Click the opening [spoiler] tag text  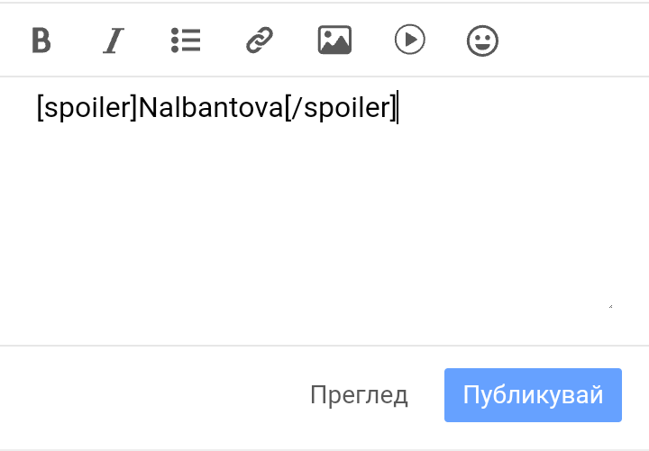87,108
